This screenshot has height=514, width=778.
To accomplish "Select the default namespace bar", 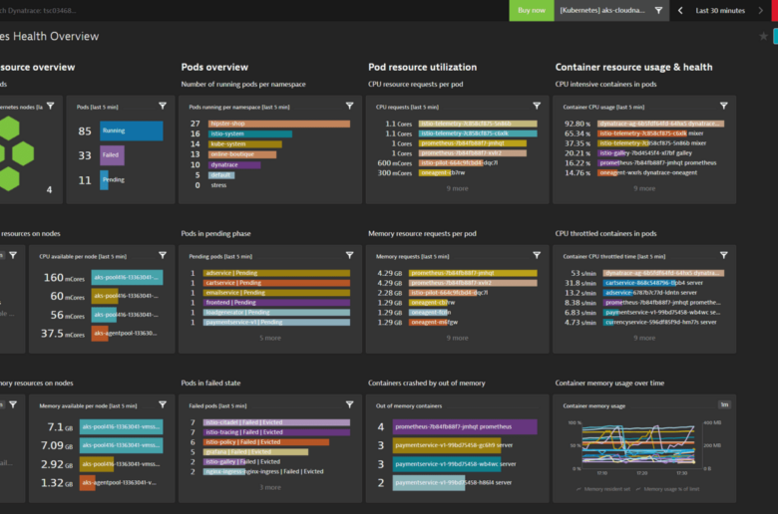I will click(221, 175).
